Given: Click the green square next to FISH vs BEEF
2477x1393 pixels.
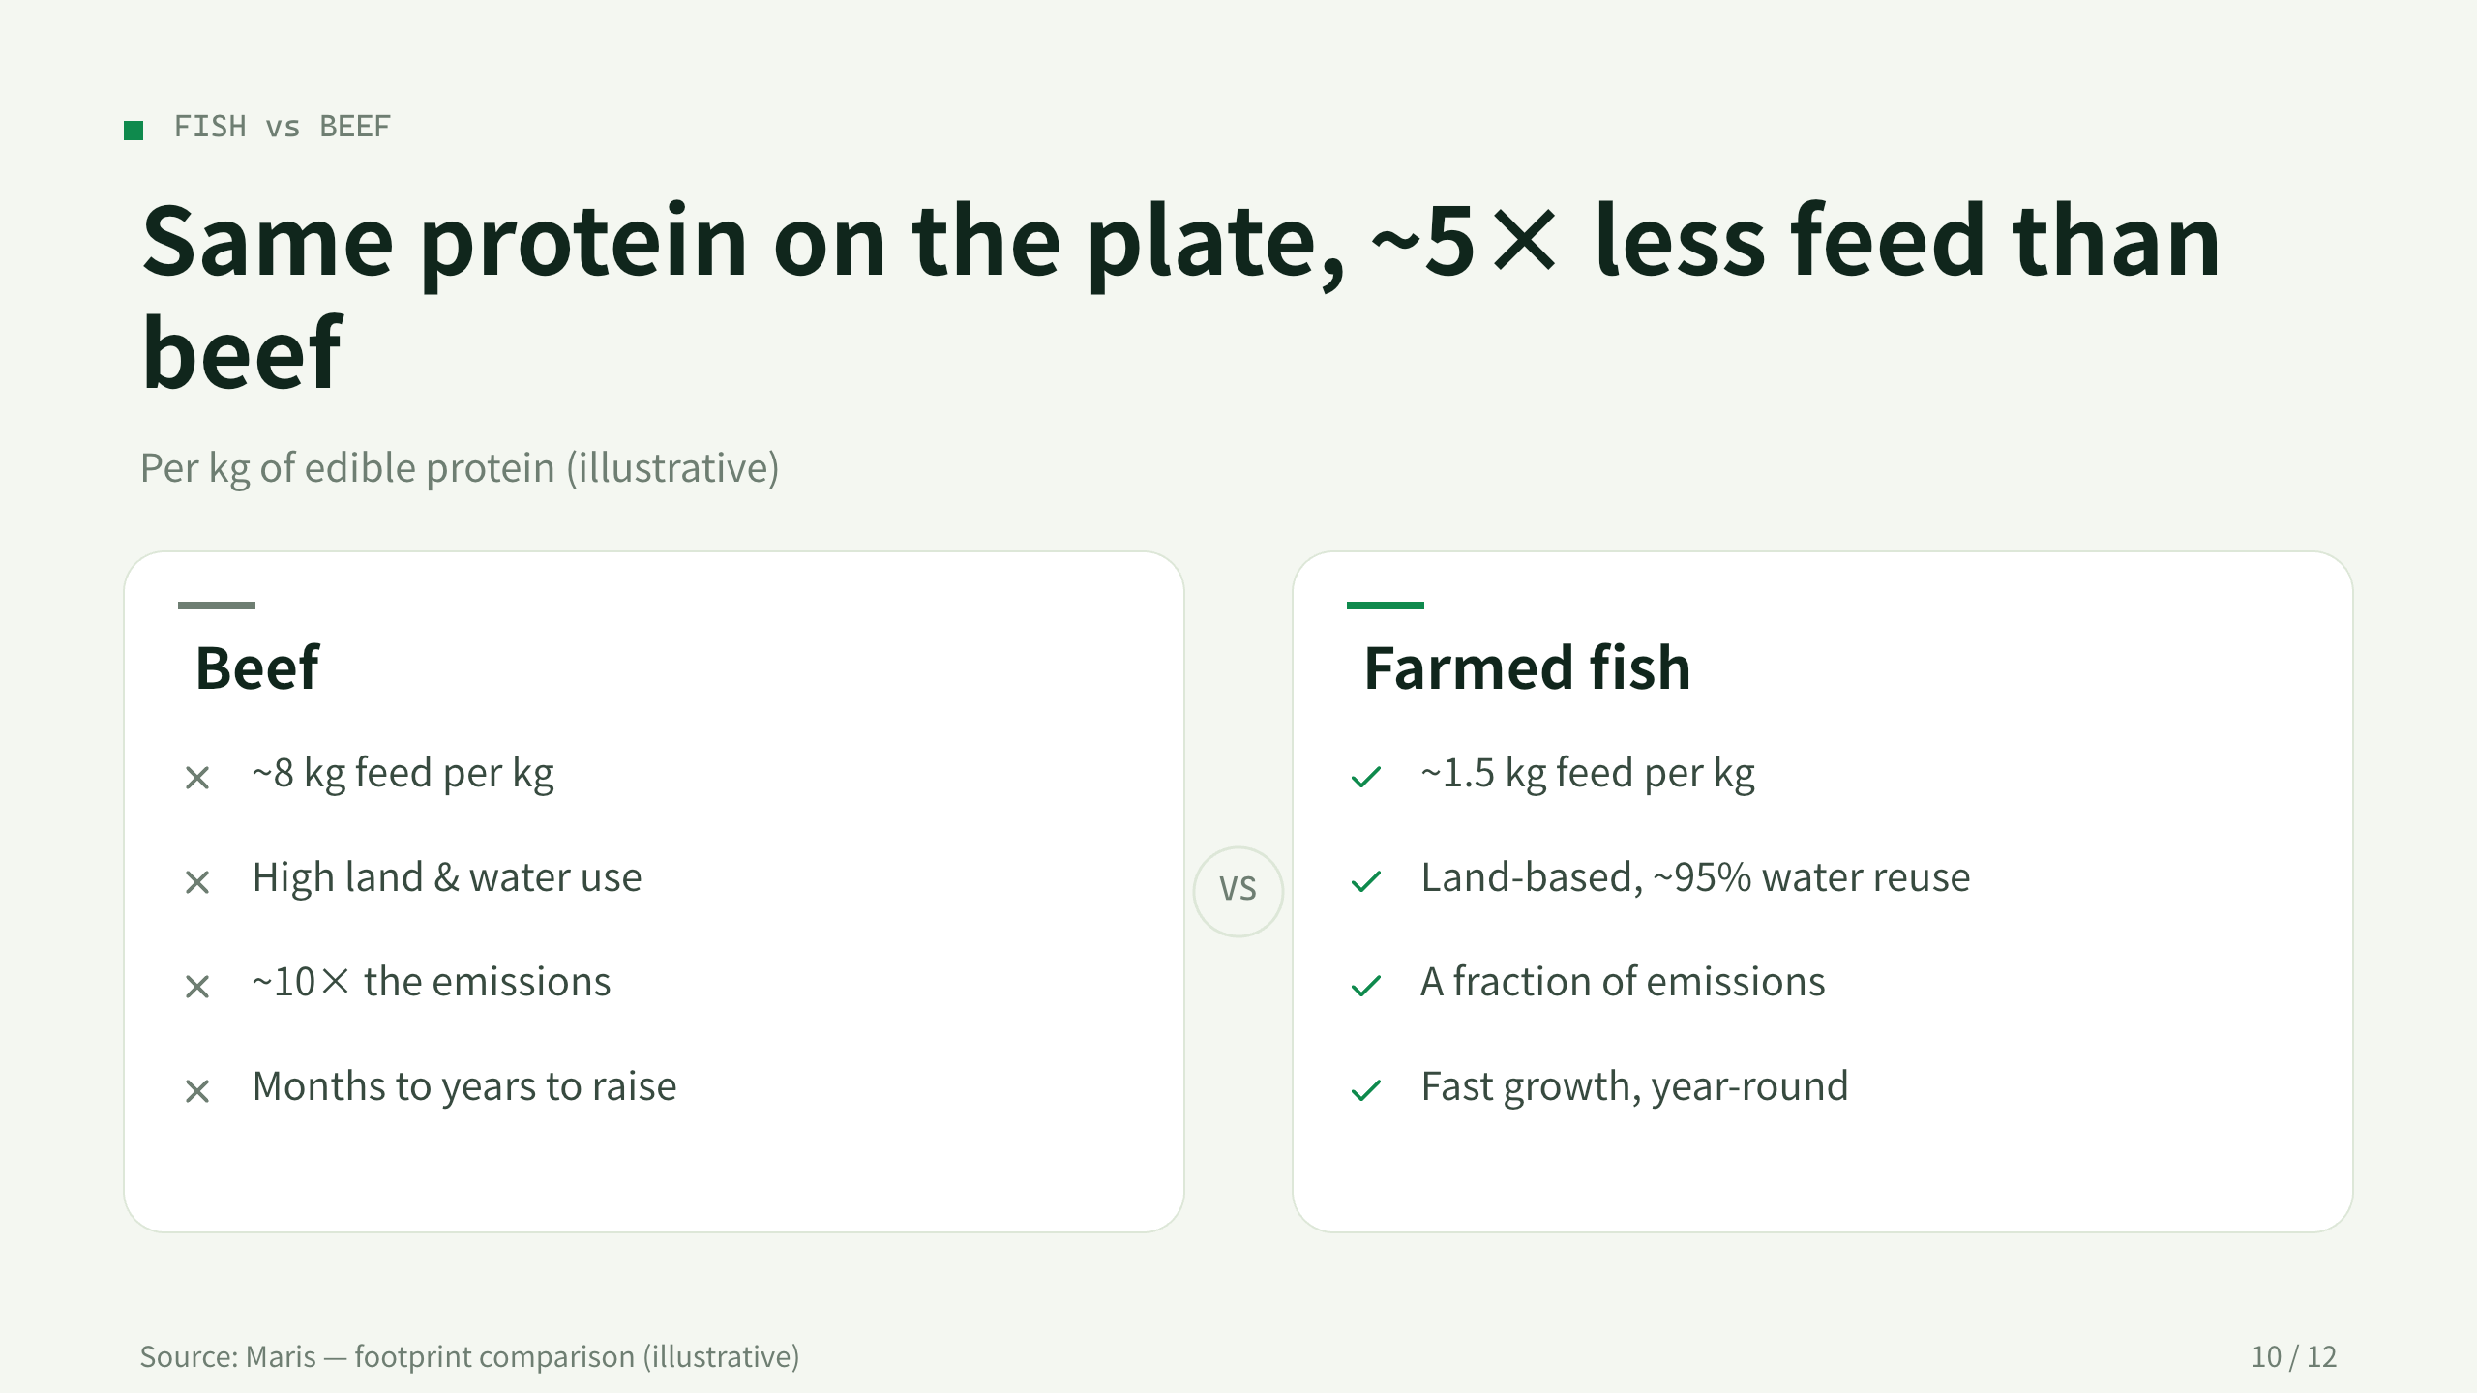Looking at the screenshot, I should click(x=134, y=130).
